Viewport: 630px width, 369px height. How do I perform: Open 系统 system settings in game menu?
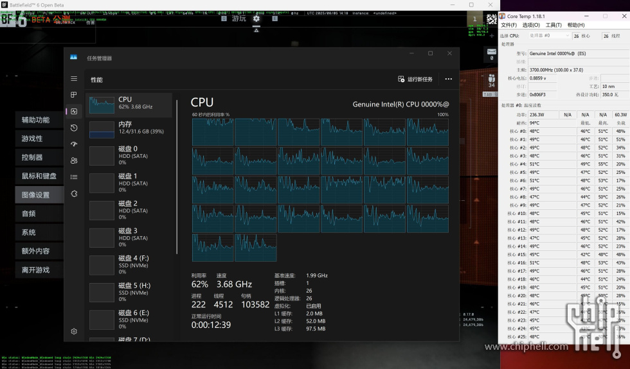tap(39, 232)
